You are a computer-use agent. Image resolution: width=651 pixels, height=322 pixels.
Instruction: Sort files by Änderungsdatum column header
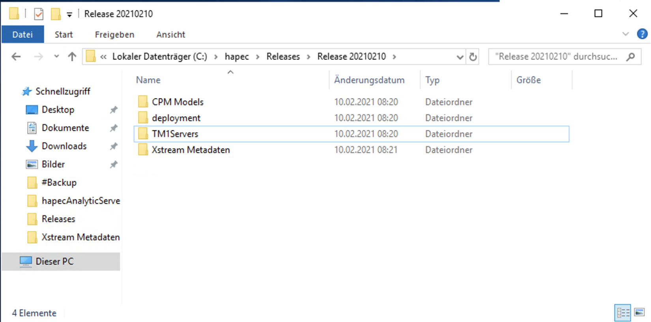(369, 80)
